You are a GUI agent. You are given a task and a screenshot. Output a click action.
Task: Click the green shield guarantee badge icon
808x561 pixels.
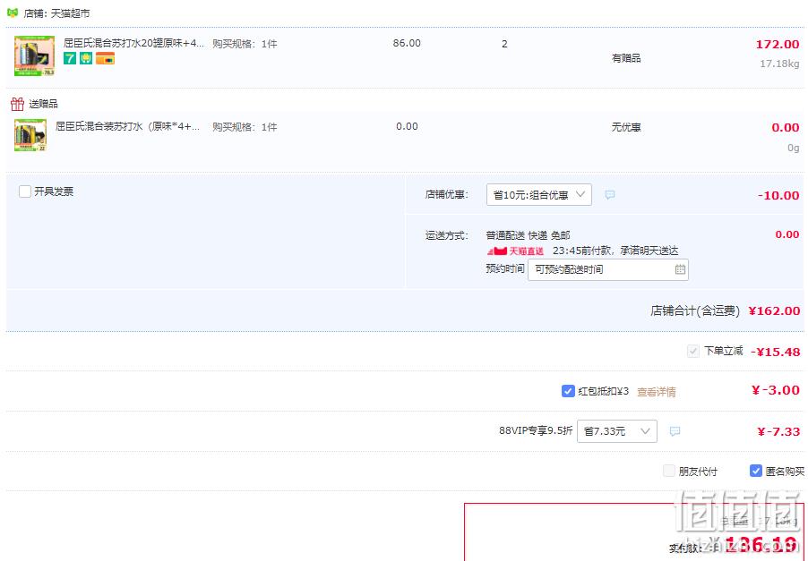coord(86,58)
